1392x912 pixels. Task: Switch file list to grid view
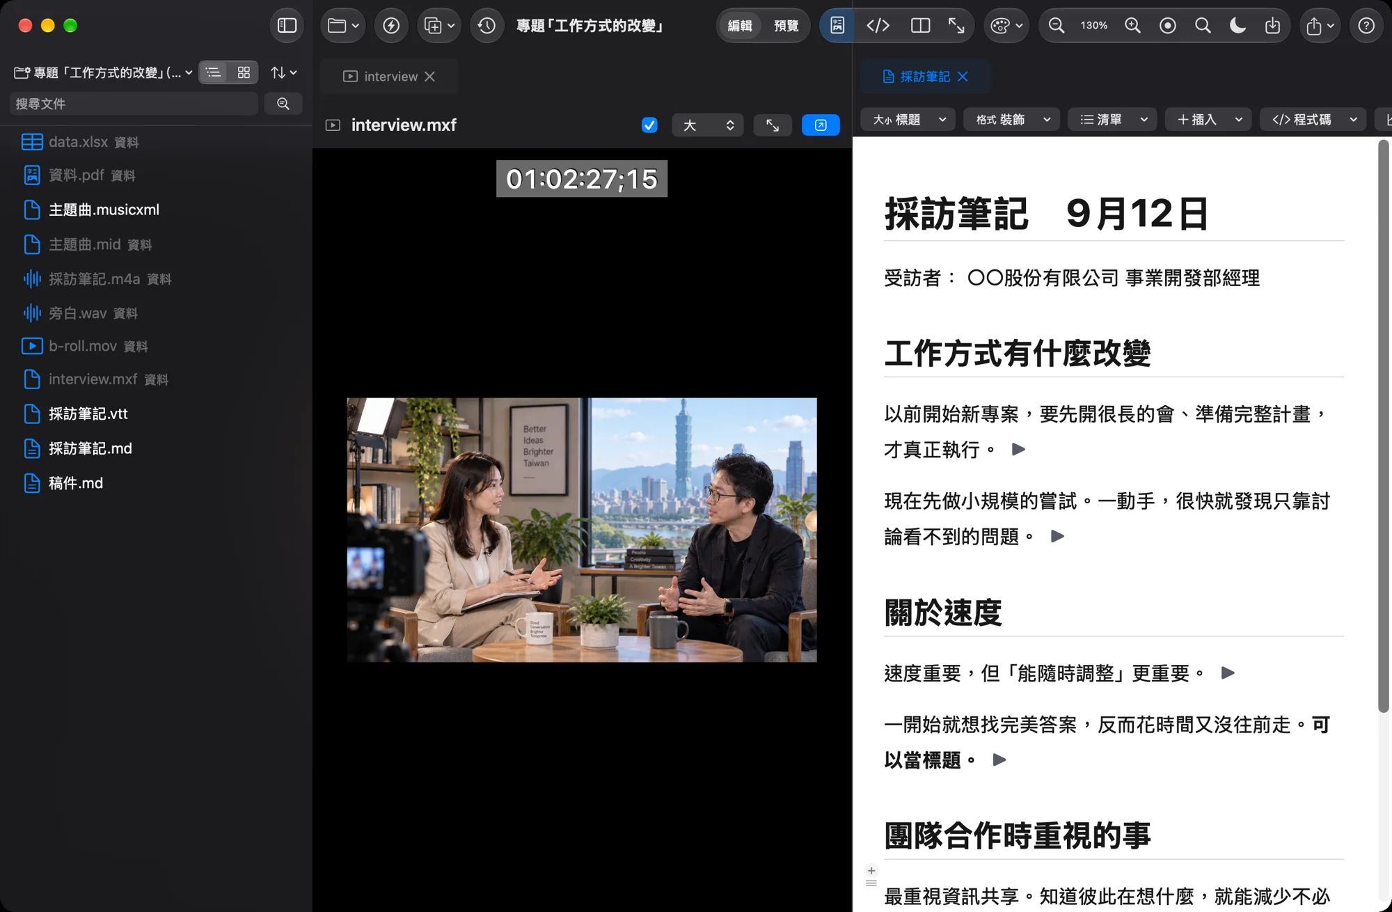tap(244, 72)
